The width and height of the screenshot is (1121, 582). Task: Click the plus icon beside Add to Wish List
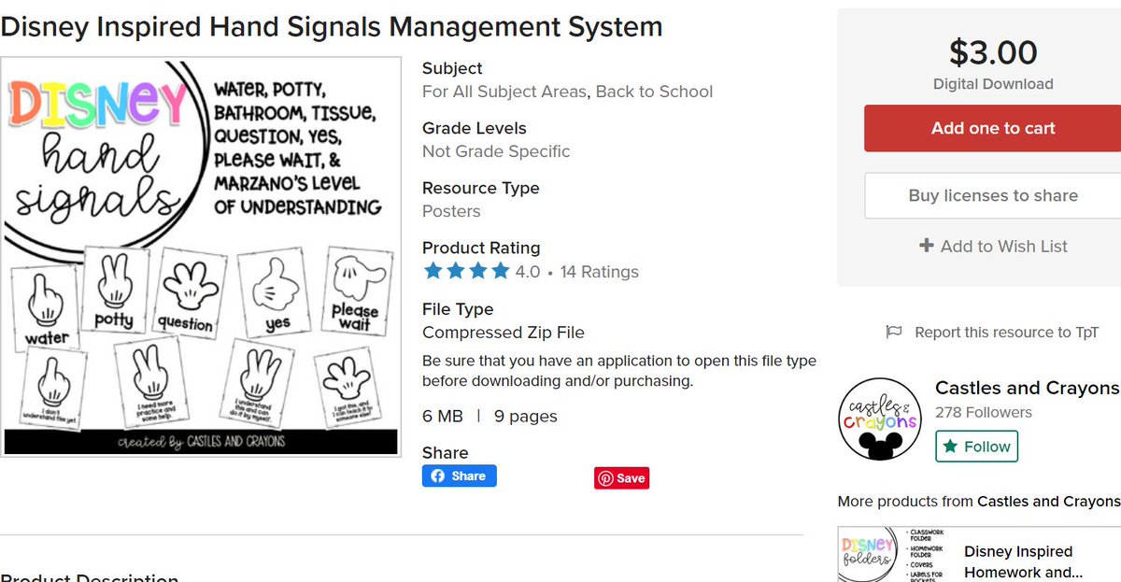point(927,246)
